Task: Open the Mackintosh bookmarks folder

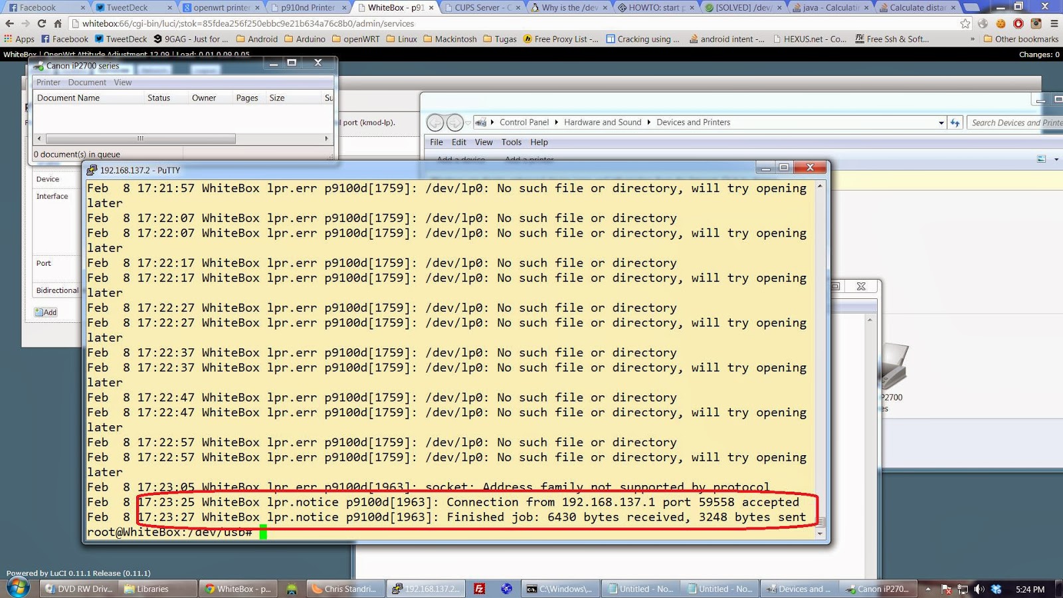Action: (x=450, y=39)
